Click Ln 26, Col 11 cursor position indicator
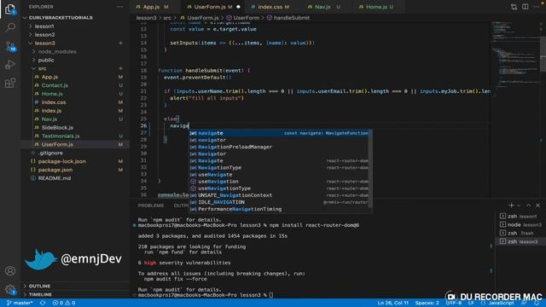The height and width of the screenshot is (307, 546). coord(392,303)
